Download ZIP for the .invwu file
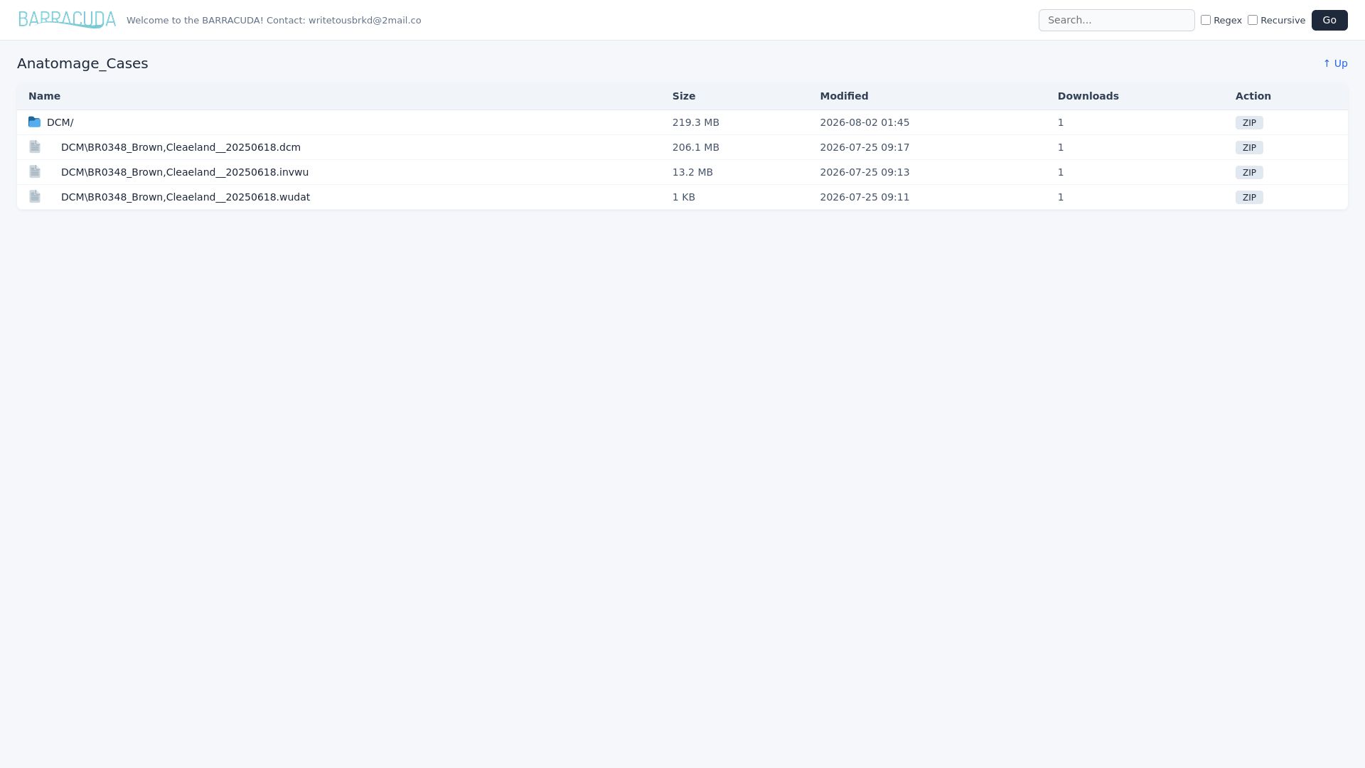The image size is (1365, 768). 1249,173
